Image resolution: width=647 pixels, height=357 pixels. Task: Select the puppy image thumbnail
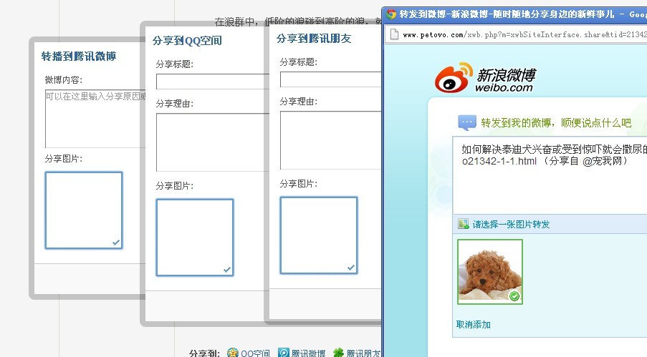[x=490, y=272]
